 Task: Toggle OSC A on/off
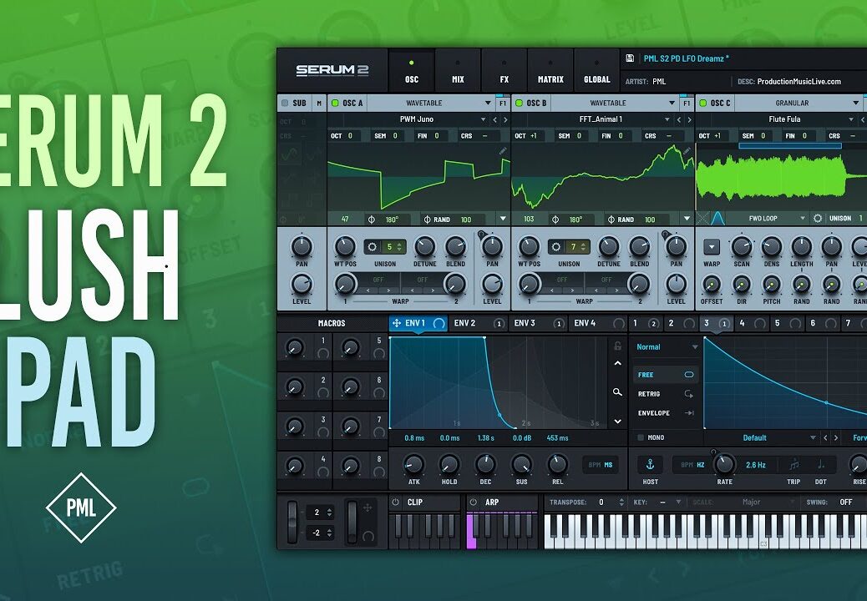(335, 103)
